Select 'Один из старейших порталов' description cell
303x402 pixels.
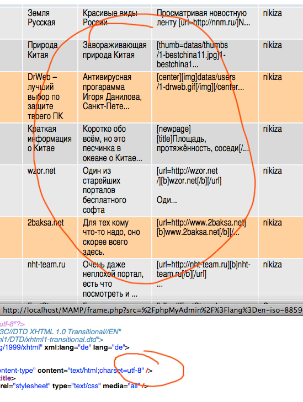tap(115, 190)
